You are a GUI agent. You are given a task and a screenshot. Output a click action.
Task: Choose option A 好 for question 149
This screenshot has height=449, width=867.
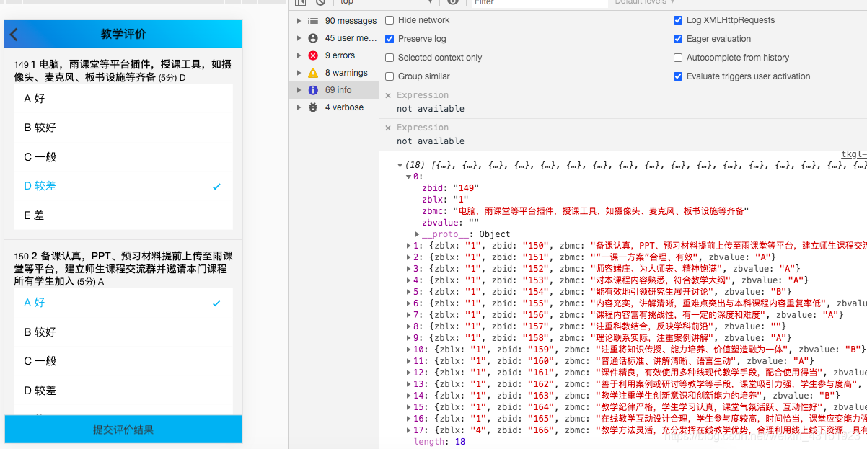pyautogui.click(x=123, y=99)
